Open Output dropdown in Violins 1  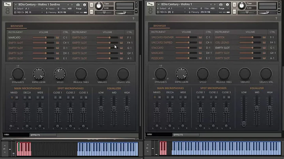171,9
